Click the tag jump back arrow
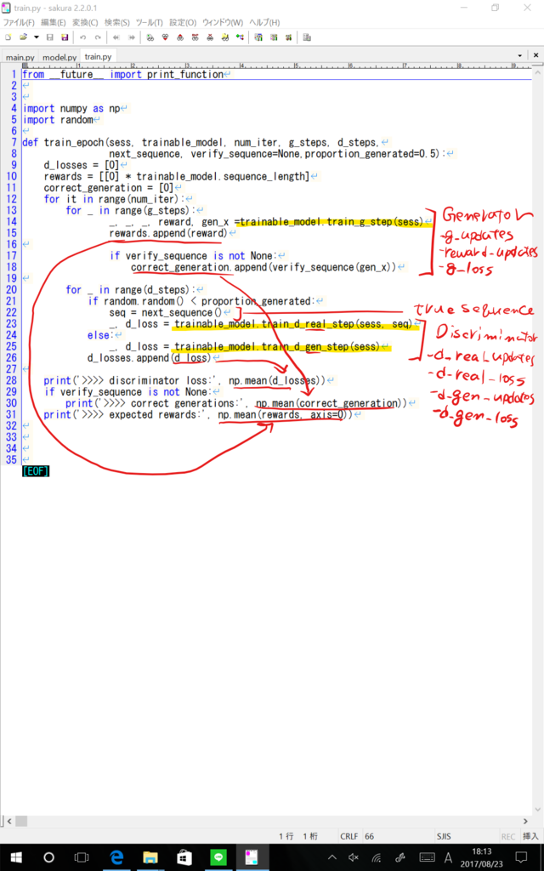544x871 pixels. [116, 37]
